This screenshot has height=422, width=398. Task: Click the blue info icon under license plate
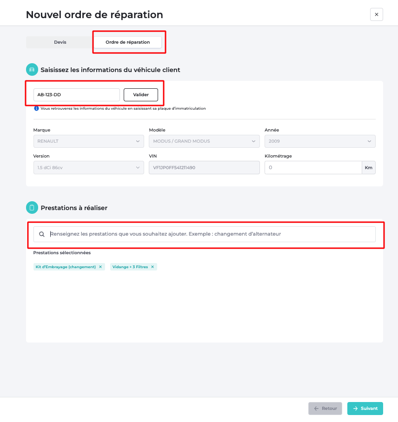[x=36, y=108]
